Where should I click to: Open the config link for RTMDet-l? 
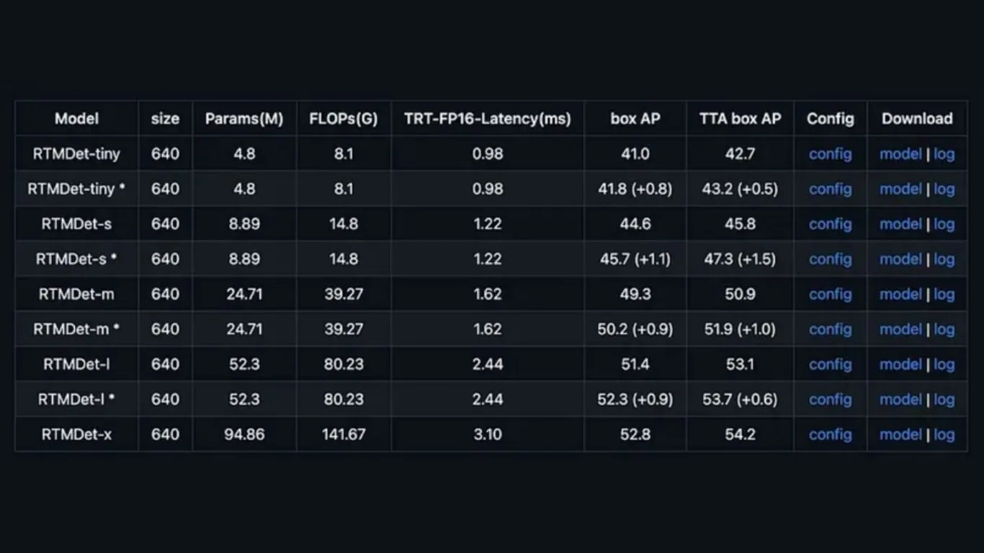coord(831,364)
